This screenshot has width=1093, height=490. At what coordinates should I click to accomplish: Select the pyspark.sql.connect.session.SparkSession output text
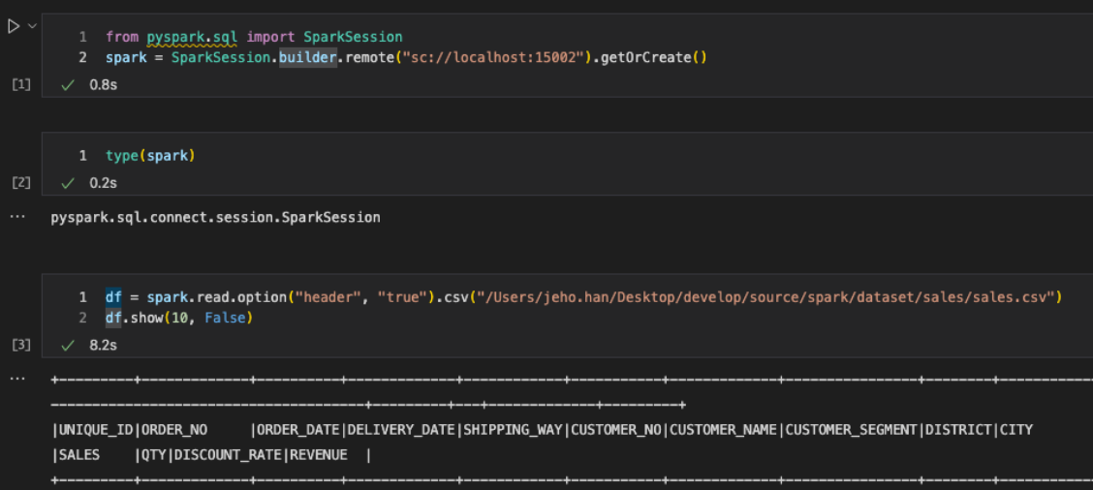tap(215, 218)
